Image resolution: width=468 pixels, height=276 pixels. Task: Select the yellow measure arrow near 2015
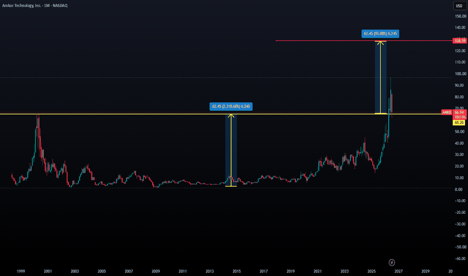[231, 150]
